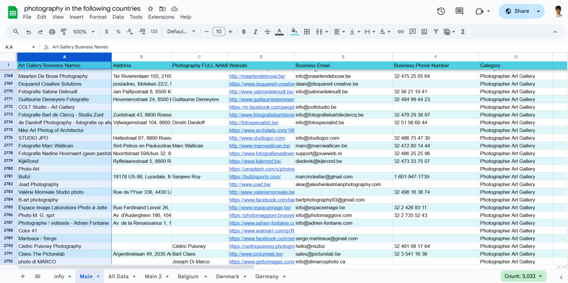Star this document

(x=151, y=9)
